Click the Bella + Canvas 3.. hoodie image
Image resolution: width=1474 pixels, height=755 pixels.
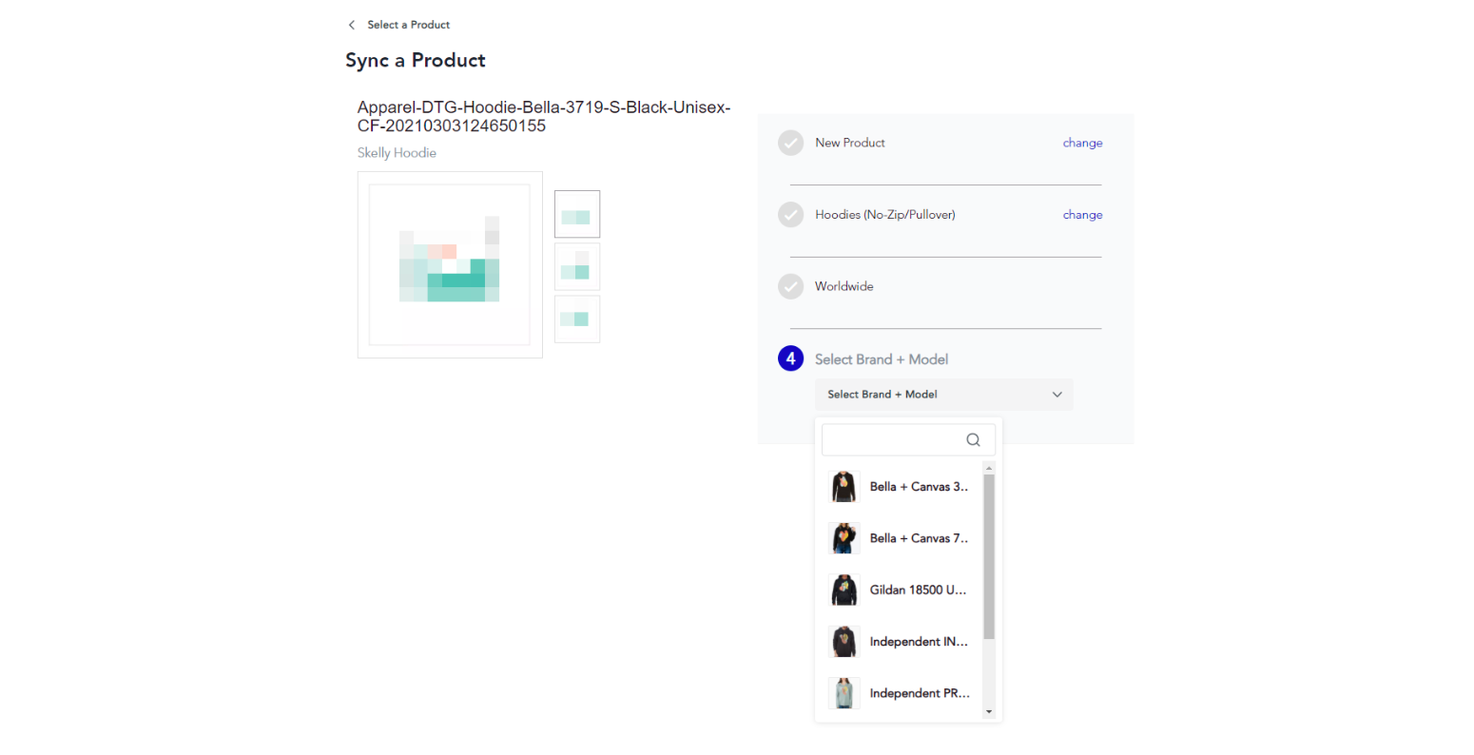tap(844, 487)
